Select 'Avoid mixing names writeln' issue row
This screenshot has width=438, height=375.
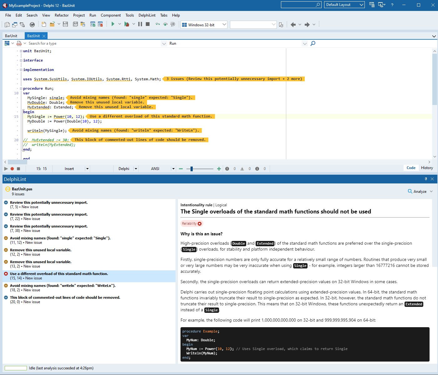[x=89, y=288]
